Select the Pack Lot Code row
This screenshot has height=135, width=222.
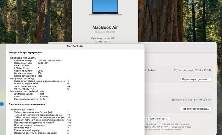point(27,65)
